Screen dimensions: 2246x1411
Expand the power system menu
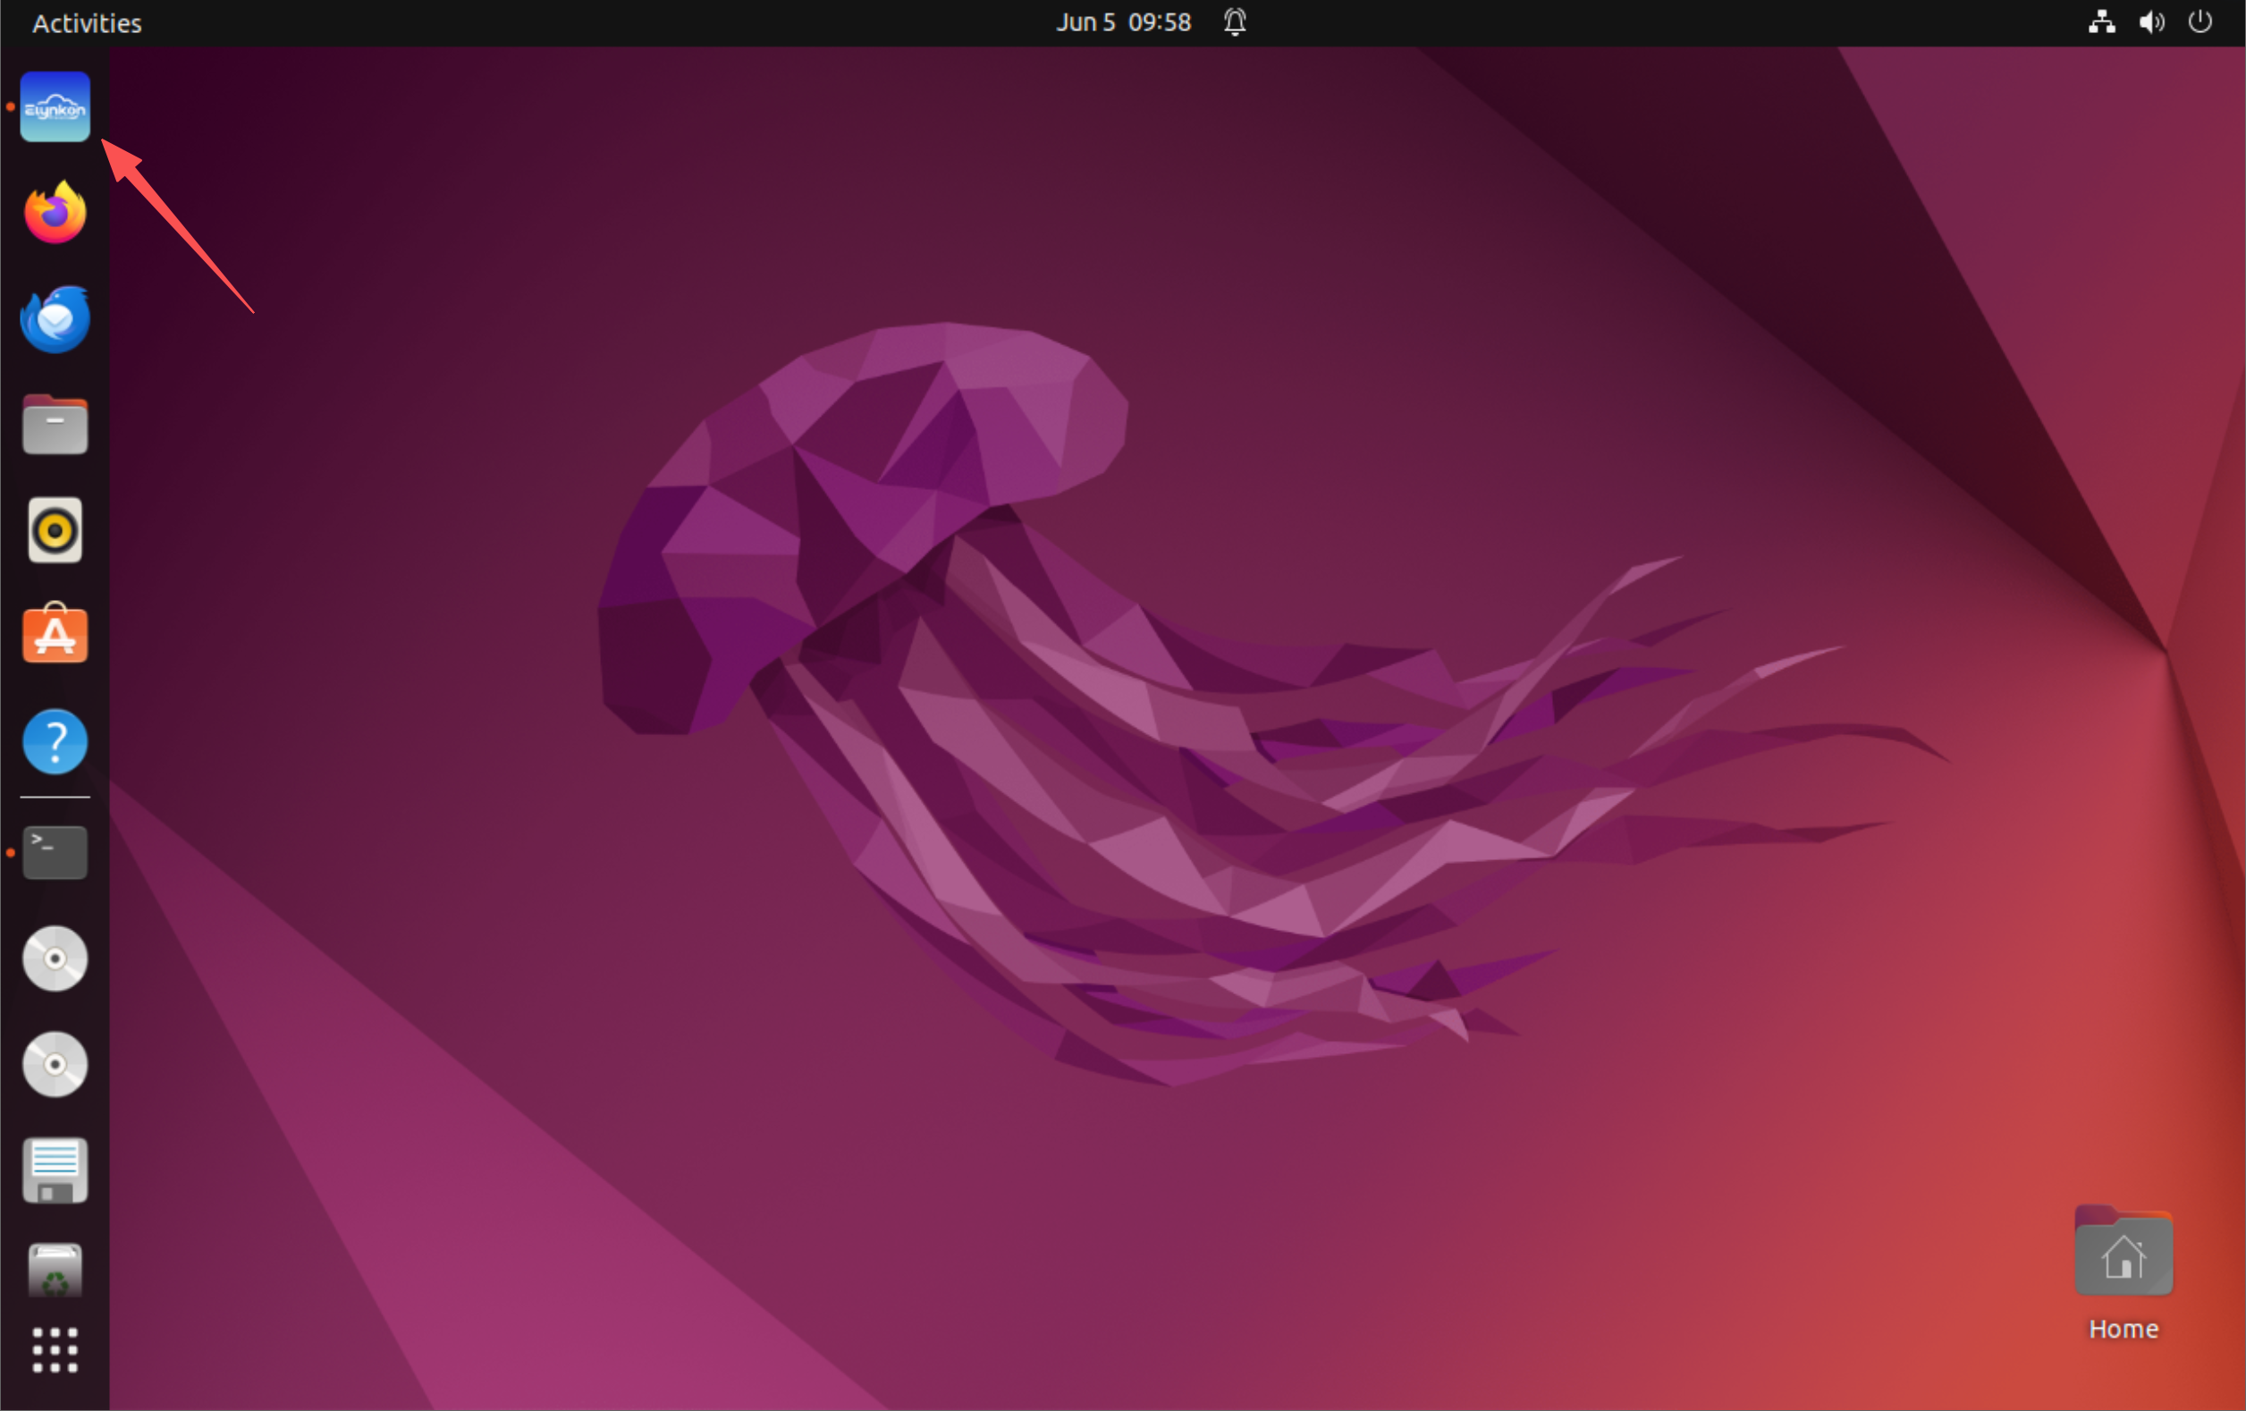click(x=2200, y=21)
